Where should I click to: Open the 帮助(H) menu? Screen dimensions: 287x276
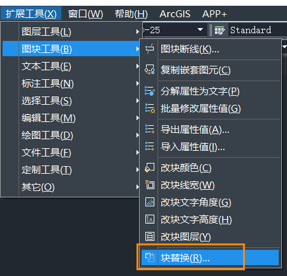pyautogui.click(x=131, y=14)
